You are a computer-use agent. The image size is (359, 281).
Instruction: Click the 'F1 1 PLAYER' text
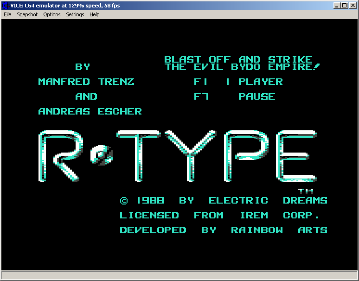pyautogui.click(x=238, y=82)
